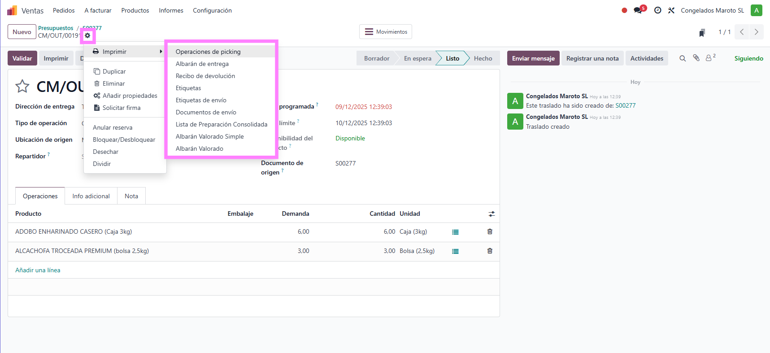The width and height of the screenshot is (770, 353).
Task: Click the paperclip attachments icon
Action: click(696, 58)
